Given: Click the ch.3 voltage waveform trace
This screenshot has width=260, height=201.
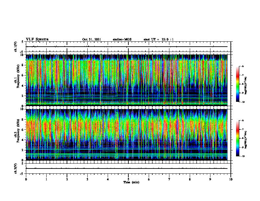Looking at the screenshot, I should point(127,168).
